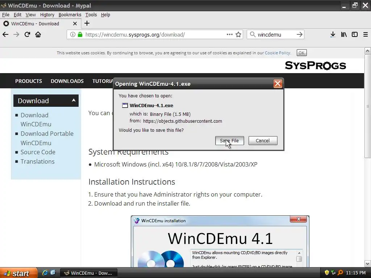
Task: Click the forward navigation arrow
Action: (16, 34)
